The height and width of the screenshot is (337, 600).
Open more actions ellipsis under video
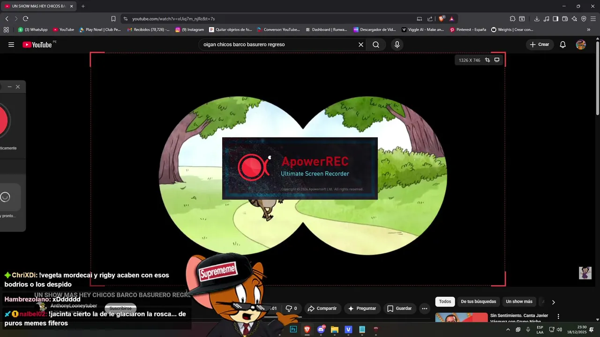click(424, 308)
